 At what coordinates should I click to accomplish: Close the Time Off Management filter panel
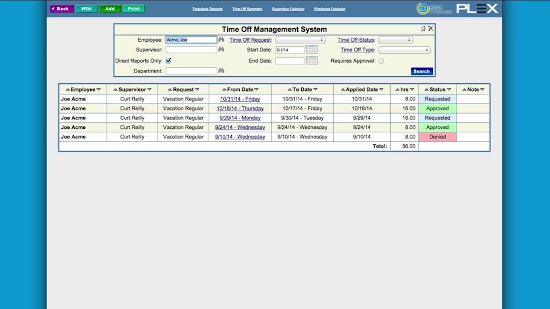pyautogui.click(x=431, y=28)
